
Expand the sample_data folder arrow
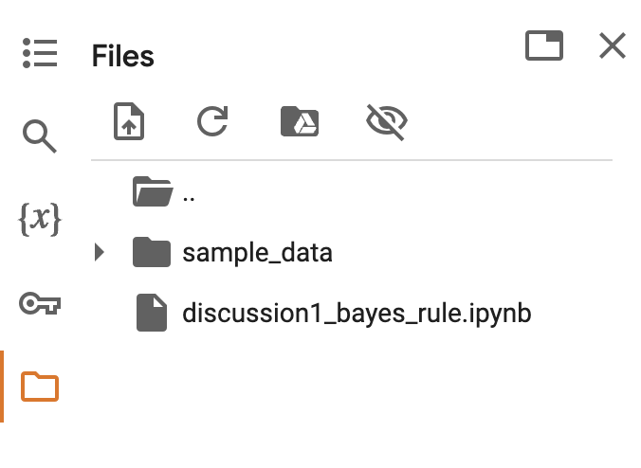click(x=99, y=252)
